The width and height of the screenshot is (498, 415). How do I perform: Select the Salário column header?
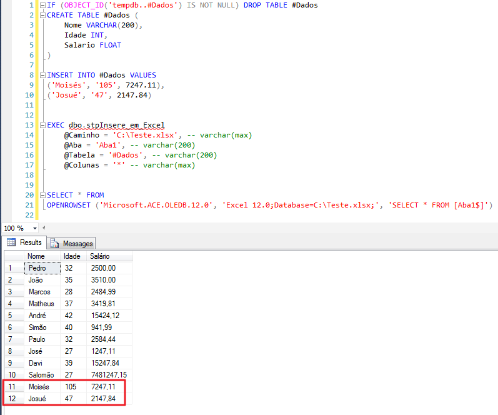pyautogui.click(x=109, y=256)
